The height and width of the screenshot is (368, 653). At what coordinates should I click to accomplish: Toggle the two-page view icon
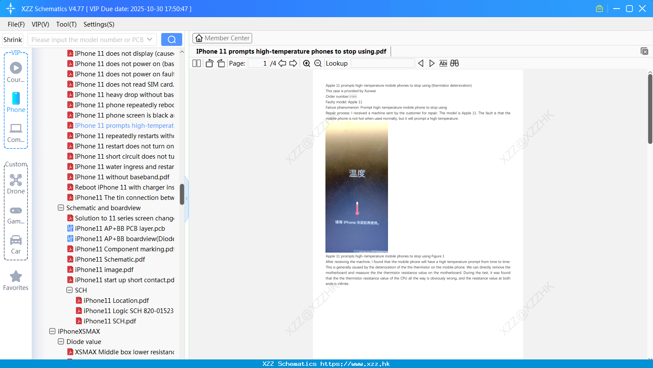click(196, 63)
